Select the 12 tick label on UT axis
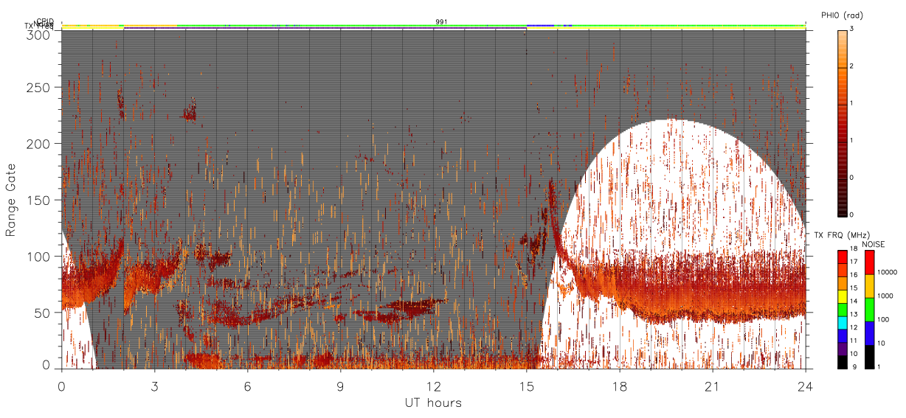Screen dimensions: 906x418 click(433, 386)
